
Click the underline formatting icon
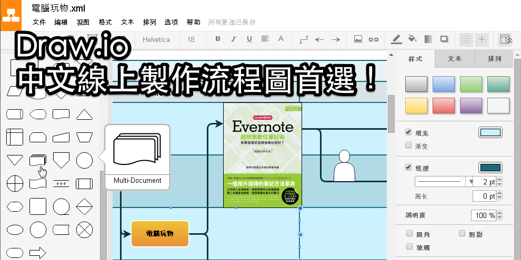click(249, 39)
